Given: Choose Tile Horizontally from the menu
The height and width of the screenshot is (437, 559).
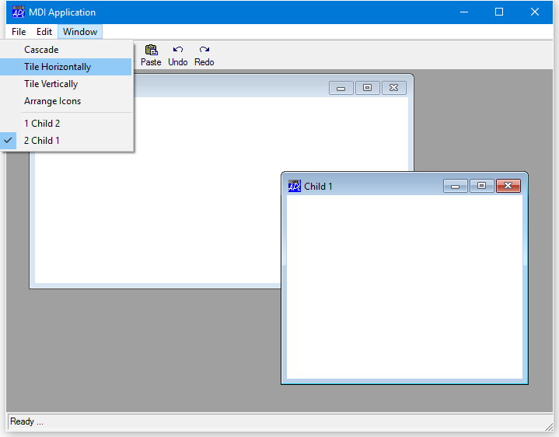Looking at the screenshot, I should click(58, 67).
